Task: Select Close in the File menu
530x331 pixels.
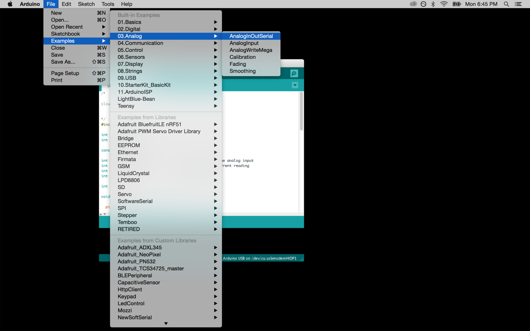Action: [x=77, y=48]
